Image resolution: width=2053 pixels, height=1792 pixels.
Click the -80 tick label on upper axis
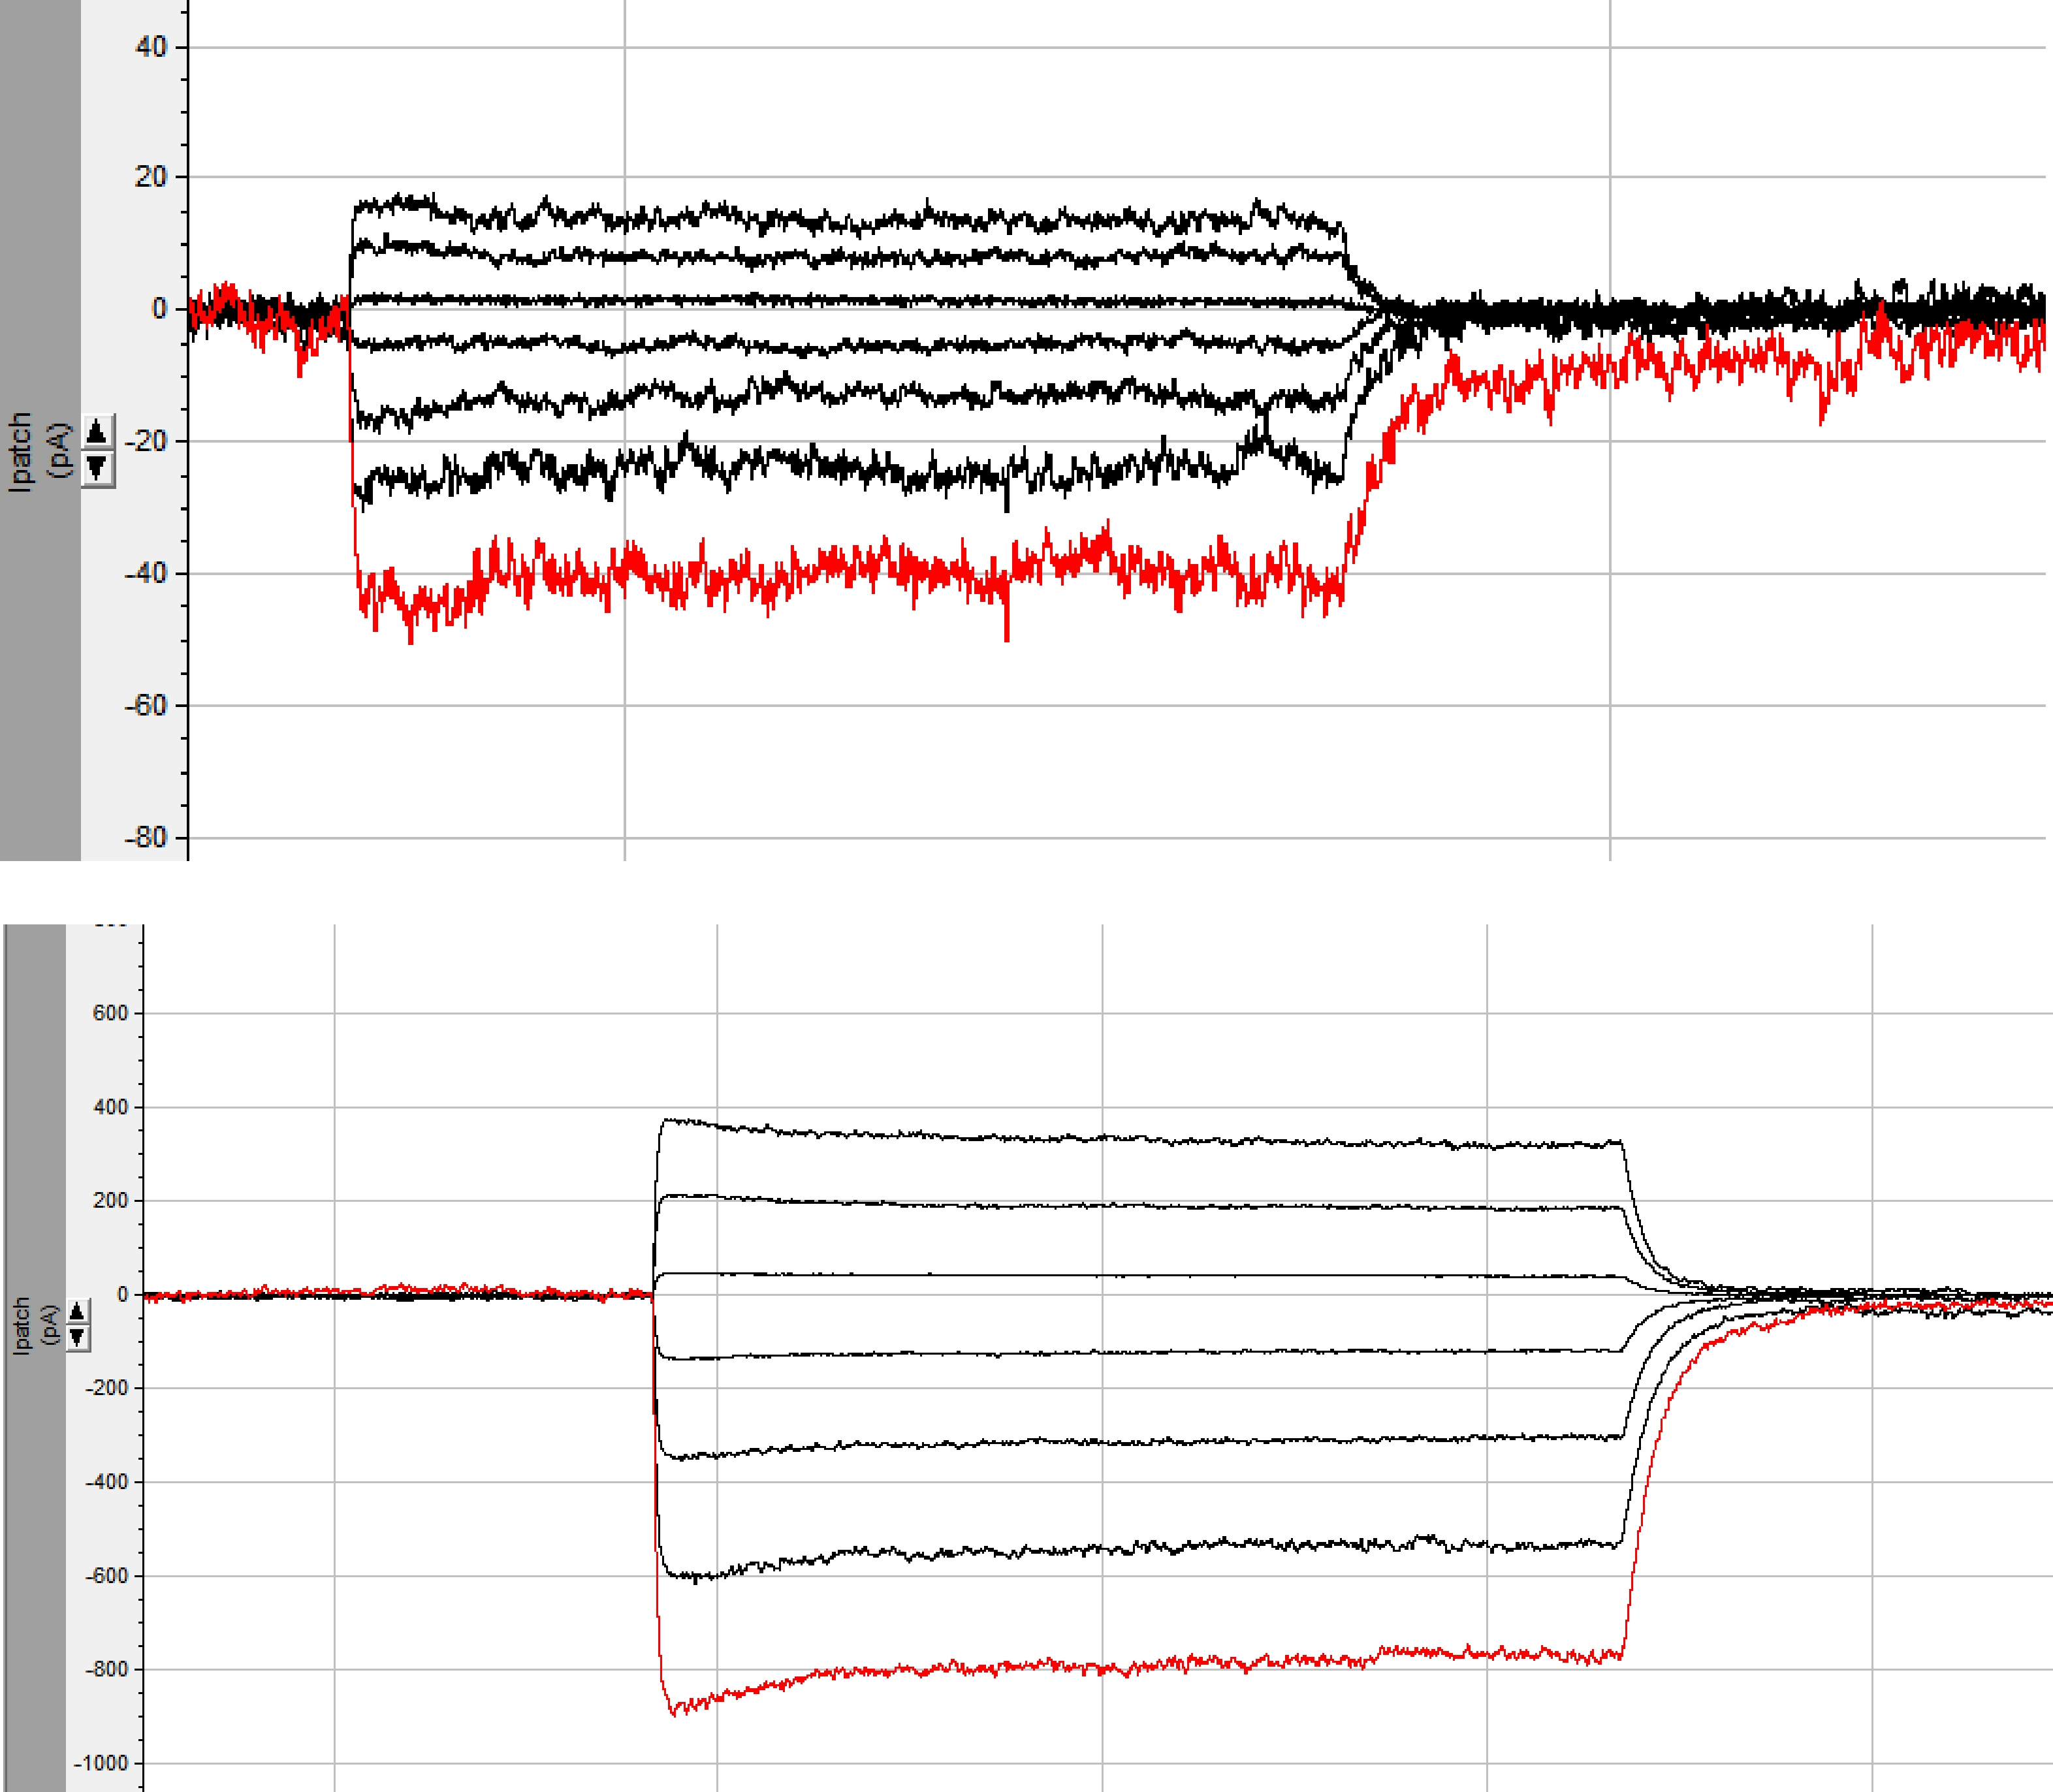pyautogui.click(x=146, y=837)
